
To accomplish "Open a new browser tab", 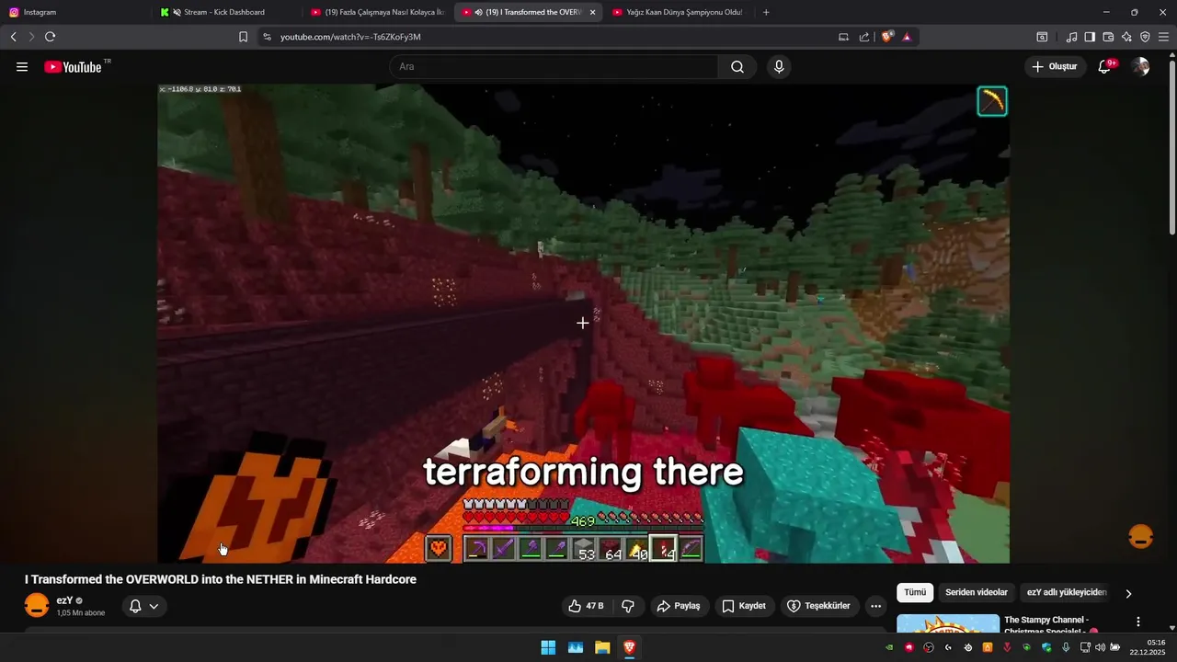I will coord(766,12).
